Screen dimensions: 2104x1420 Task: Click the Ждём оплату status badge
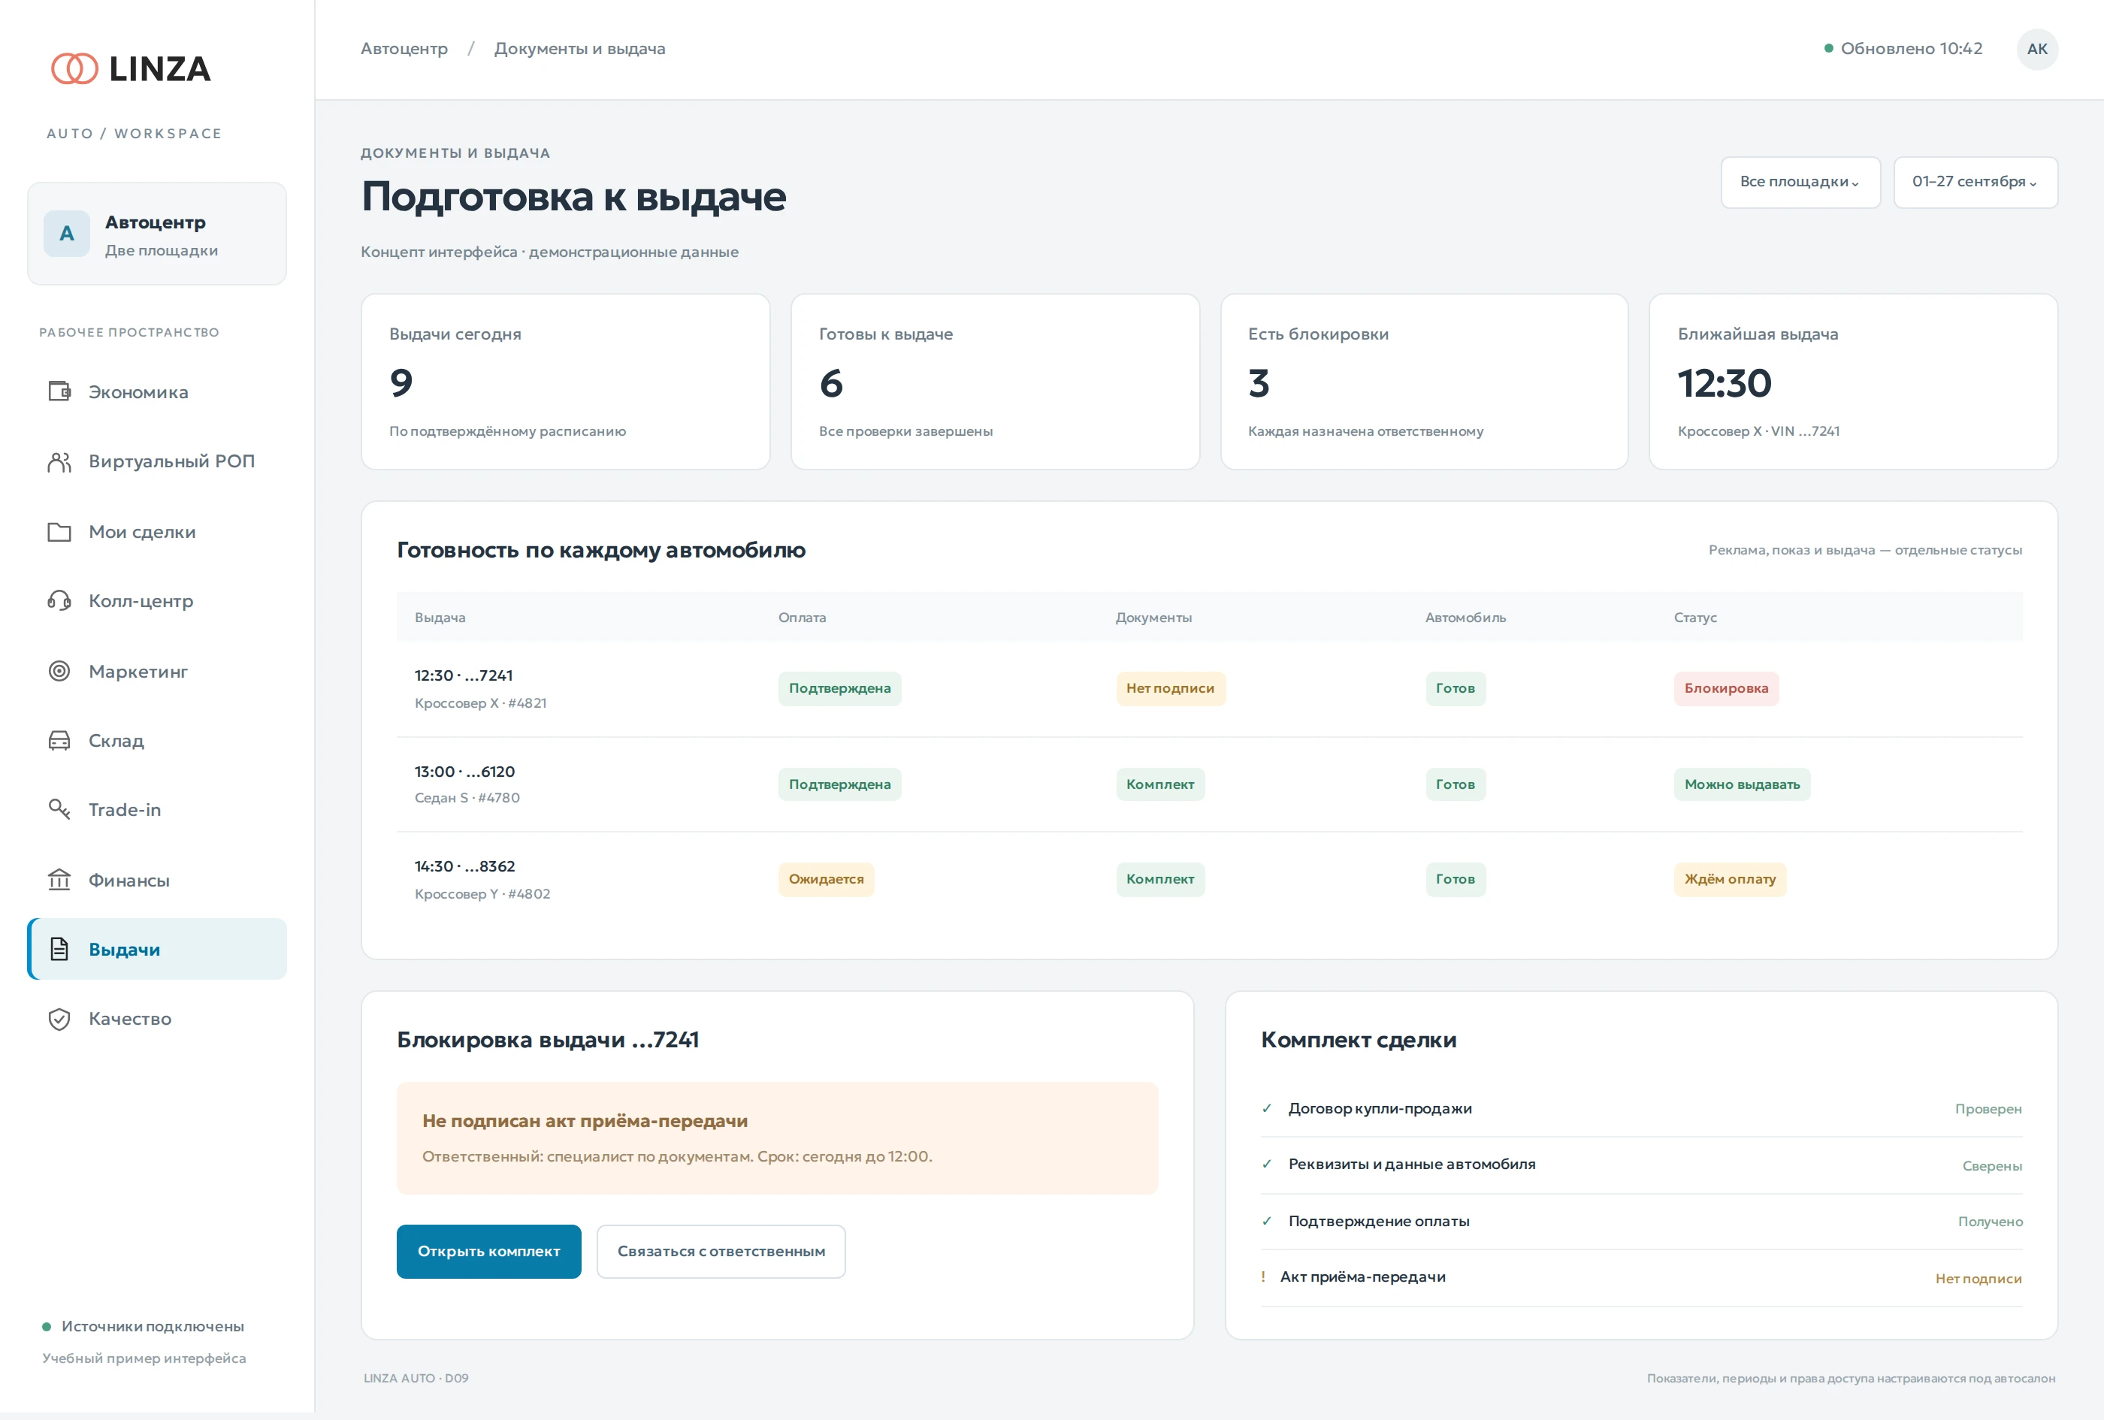[x=1729, y=879]
